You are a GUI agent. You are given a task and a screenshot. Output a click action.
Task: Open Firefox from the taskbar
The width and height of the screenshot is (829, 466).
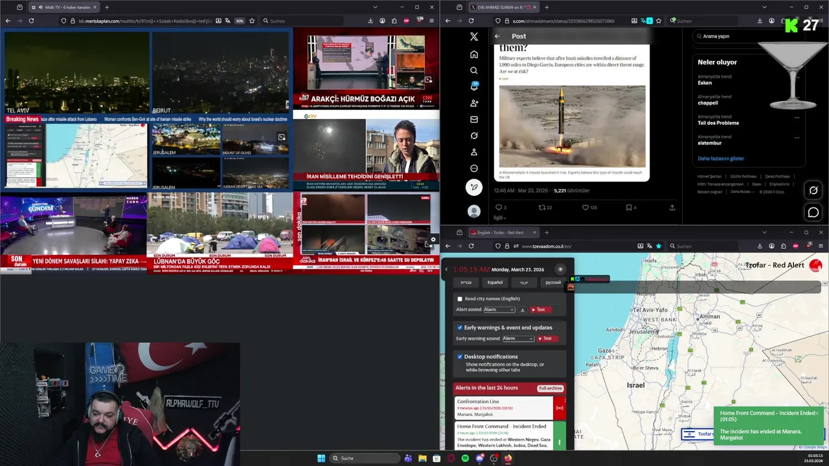(508, 458)
